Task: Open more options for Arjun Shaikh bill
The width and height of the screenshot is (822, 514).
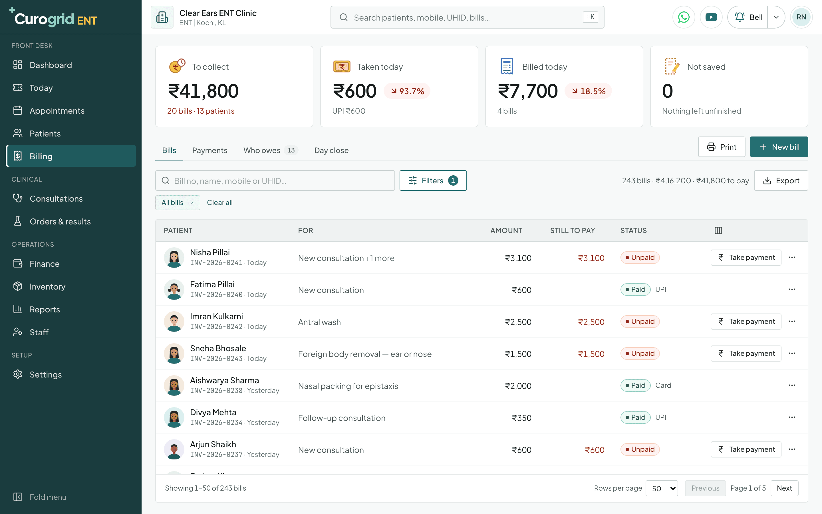Action: tap(792, 449)
